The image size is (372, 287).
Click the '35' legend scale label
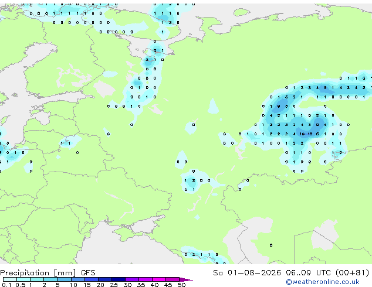[141, 285]
